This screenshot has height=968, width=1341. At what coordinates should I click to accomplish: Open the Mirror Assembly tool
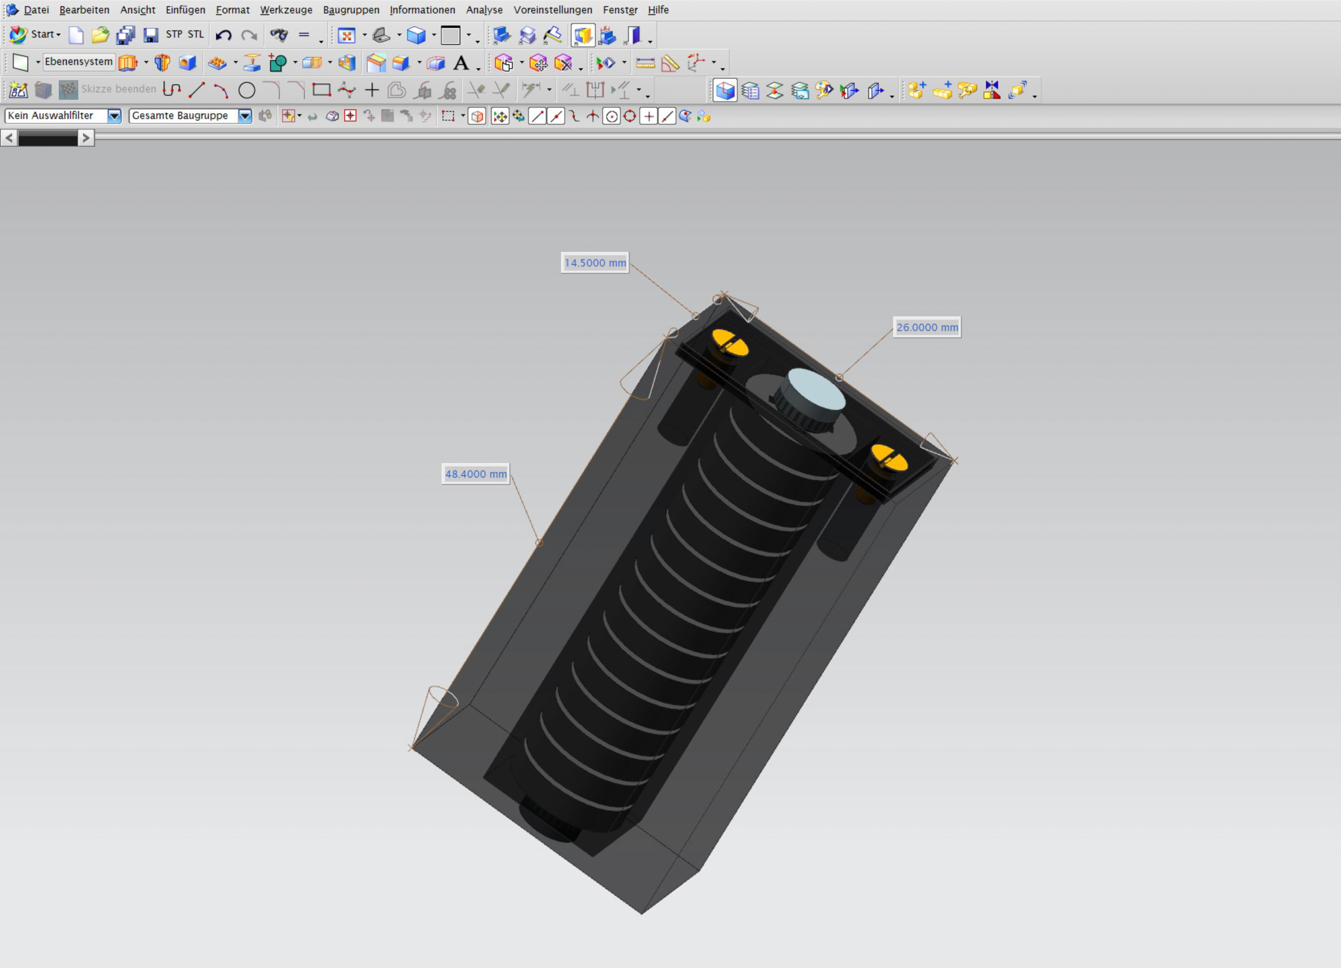pos(992,90)
